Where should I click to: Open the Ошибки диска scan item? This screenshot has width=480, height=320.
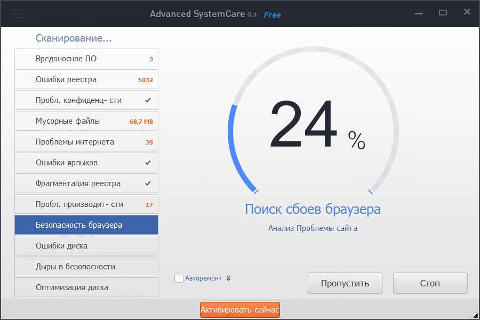click(x=86, y=245)
